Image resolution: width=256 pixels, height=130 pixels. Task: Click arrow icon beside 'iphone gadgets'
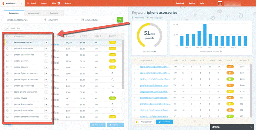[46, 67]
